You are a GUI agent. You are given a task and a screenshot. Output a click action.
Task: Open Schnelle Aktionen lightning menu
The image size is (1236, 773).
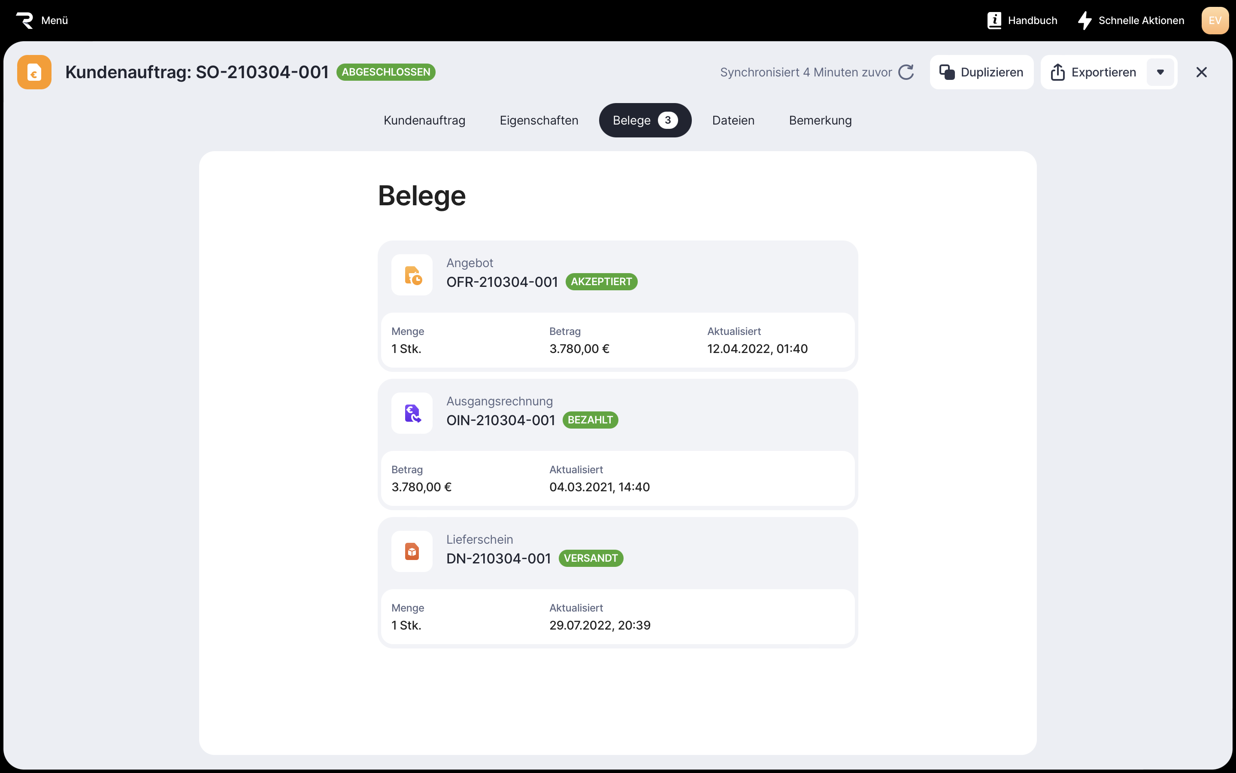click(x=1131, y=21)
